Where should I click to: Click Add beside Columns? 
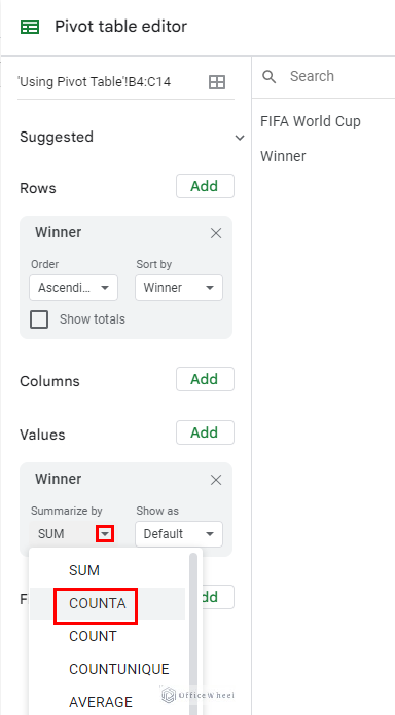(205, 379)
